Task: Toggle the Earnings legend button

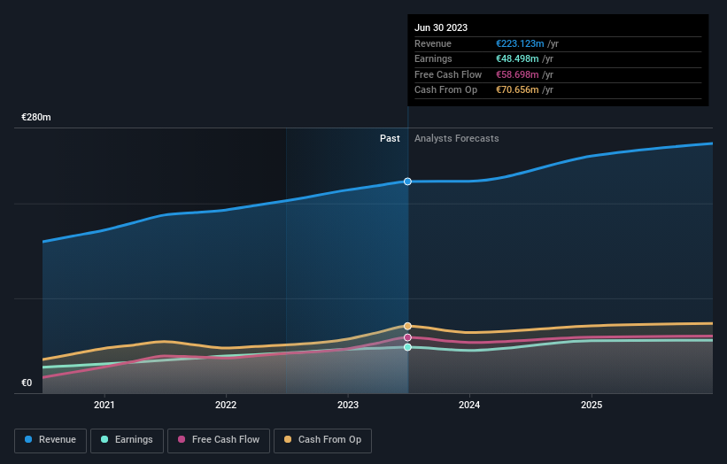Action: [127, 440]
